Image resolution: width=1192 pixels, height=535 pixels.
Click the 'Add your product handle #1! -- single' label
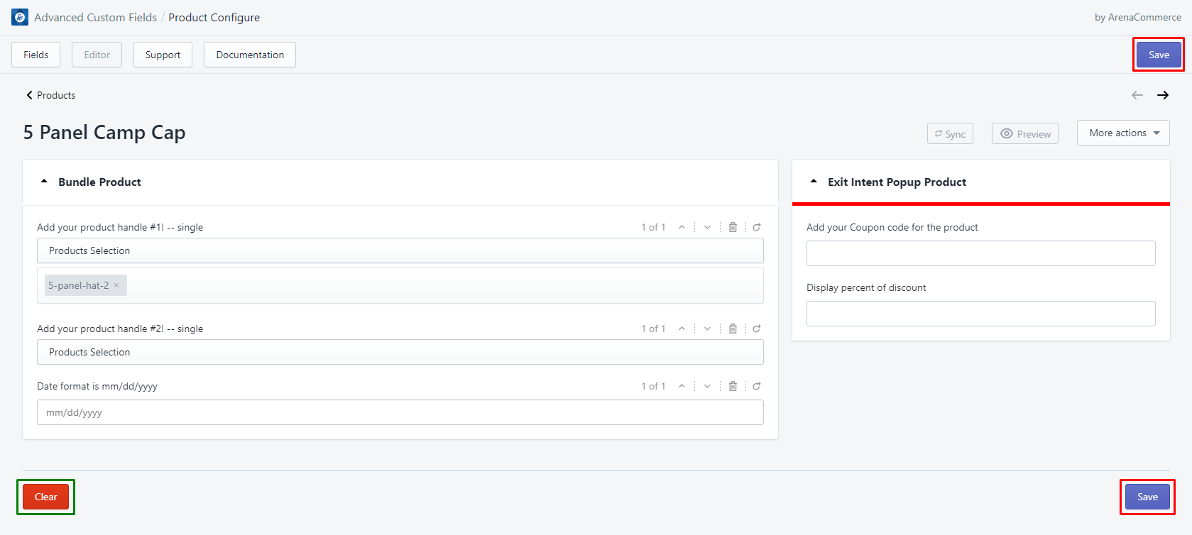[120, 227]
